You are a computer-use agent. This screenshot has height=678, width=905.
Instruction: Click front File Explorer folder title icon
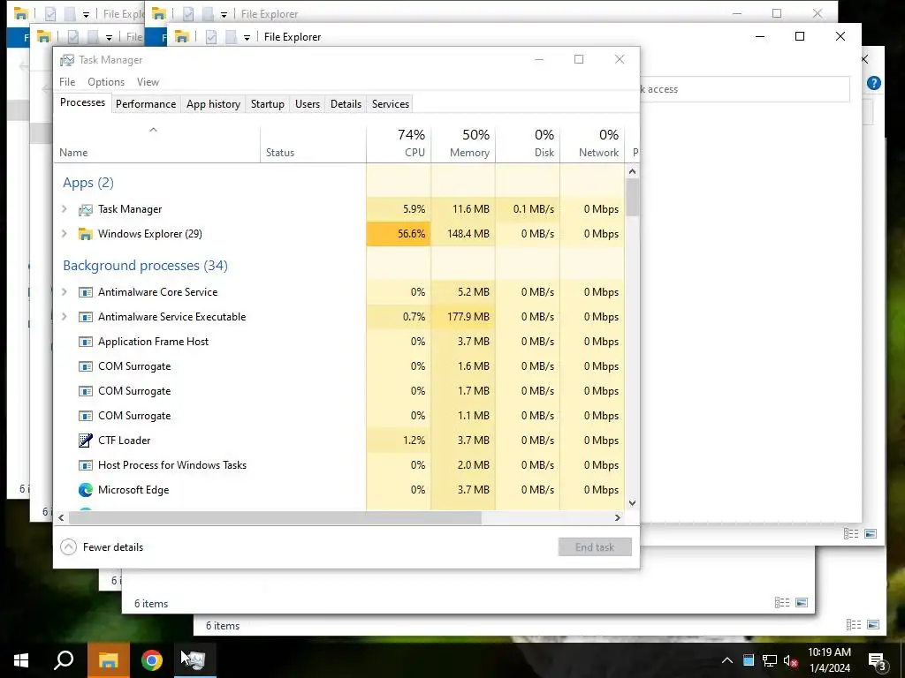click(x=181, y=37)
